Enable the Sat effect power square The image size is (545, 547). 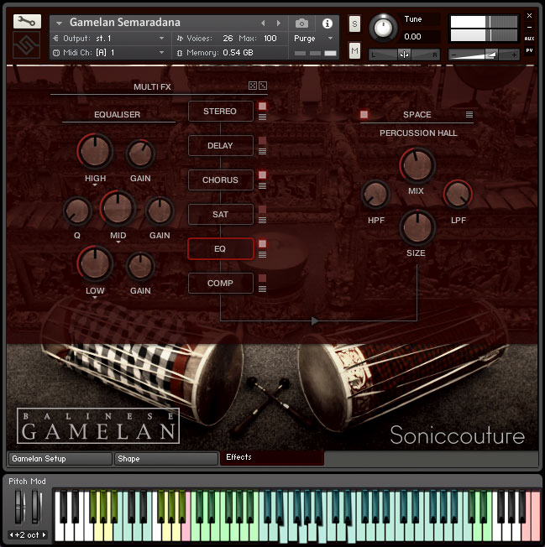tap(262, 209)
